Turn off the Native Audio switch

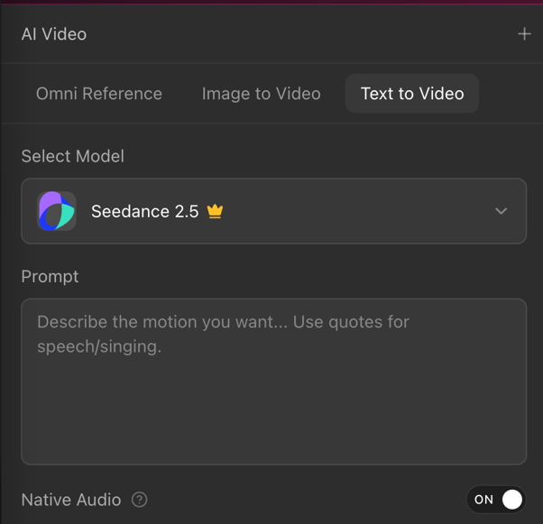pyautogui.click(x=496, y=500)
